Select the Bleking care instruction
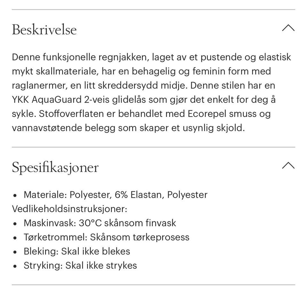Screen dimensions: 307x292 point(77,251)
